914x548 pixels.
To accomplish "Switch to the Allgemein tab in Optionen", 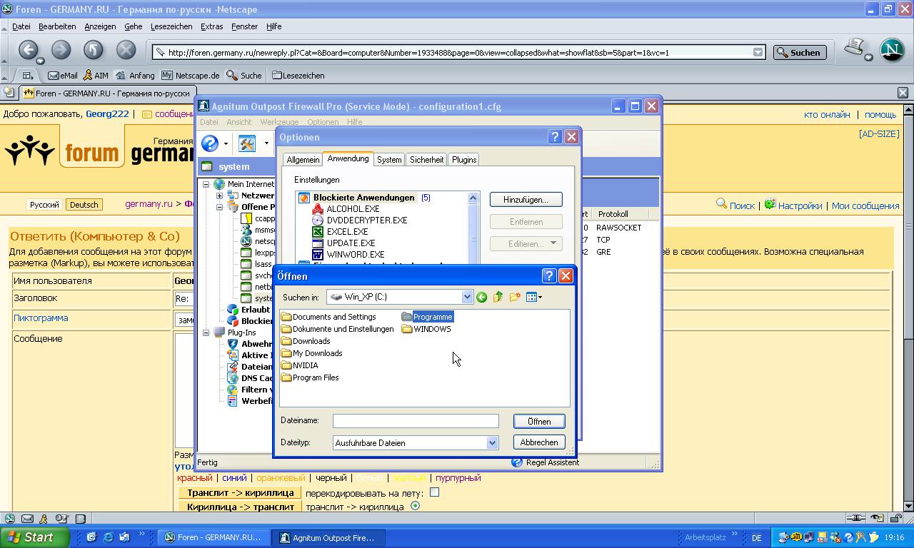I will pyautogui.click(x=303, y=160).
